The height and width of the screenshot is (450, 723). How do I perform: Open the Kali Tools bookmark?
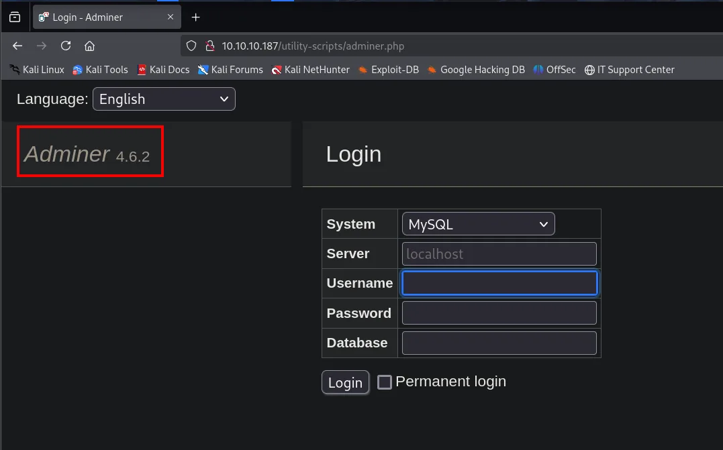100,70
